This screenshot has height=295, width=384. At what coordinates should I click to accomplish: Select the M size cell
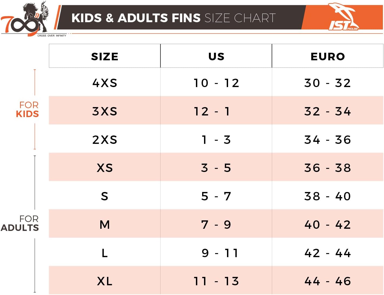coord(105,224)
